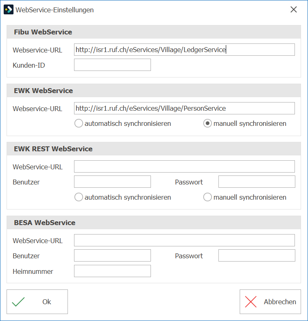Click the EWK REST Benutzer field
The height and width of the screenshot is (321, 308).
(x=112, y=182)
